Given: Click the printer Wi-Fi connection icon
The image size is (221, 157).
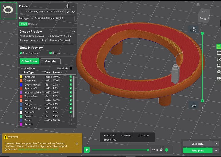Looking at the screenshot, I should [74, 12].
